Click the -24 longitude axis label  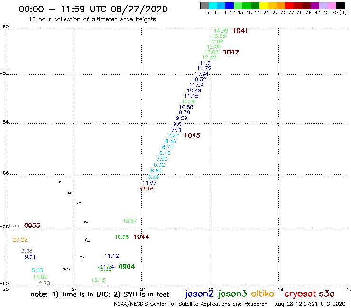[x=141, y=289]
